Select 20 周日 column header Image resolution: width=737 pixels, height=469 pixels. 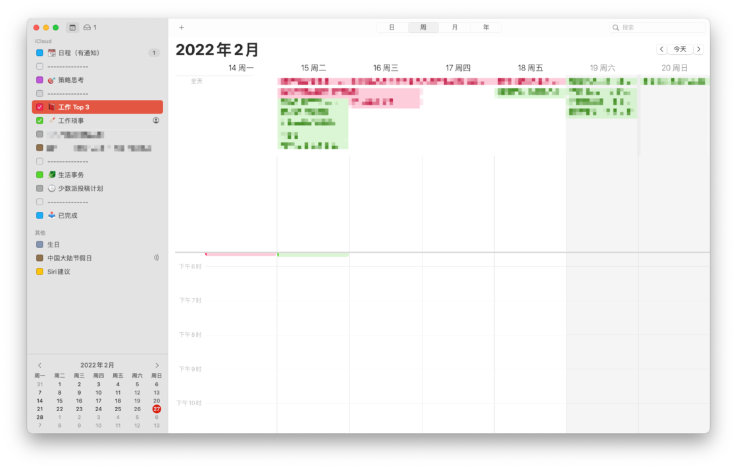[x=674, y=68]
